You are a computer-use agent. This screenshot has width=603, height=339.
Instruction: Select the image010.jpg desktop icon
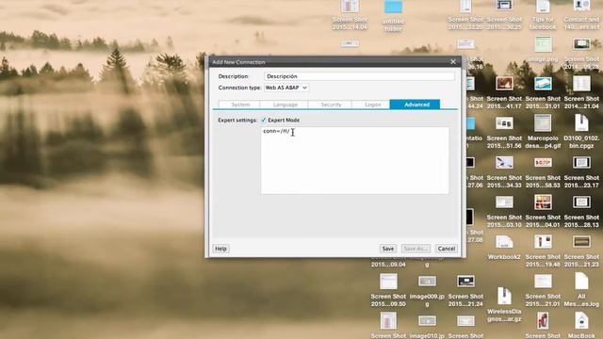point(427,321)
